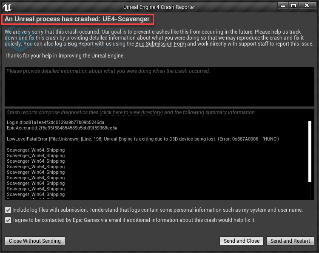Click the 'click here to view directory' link

131,112
